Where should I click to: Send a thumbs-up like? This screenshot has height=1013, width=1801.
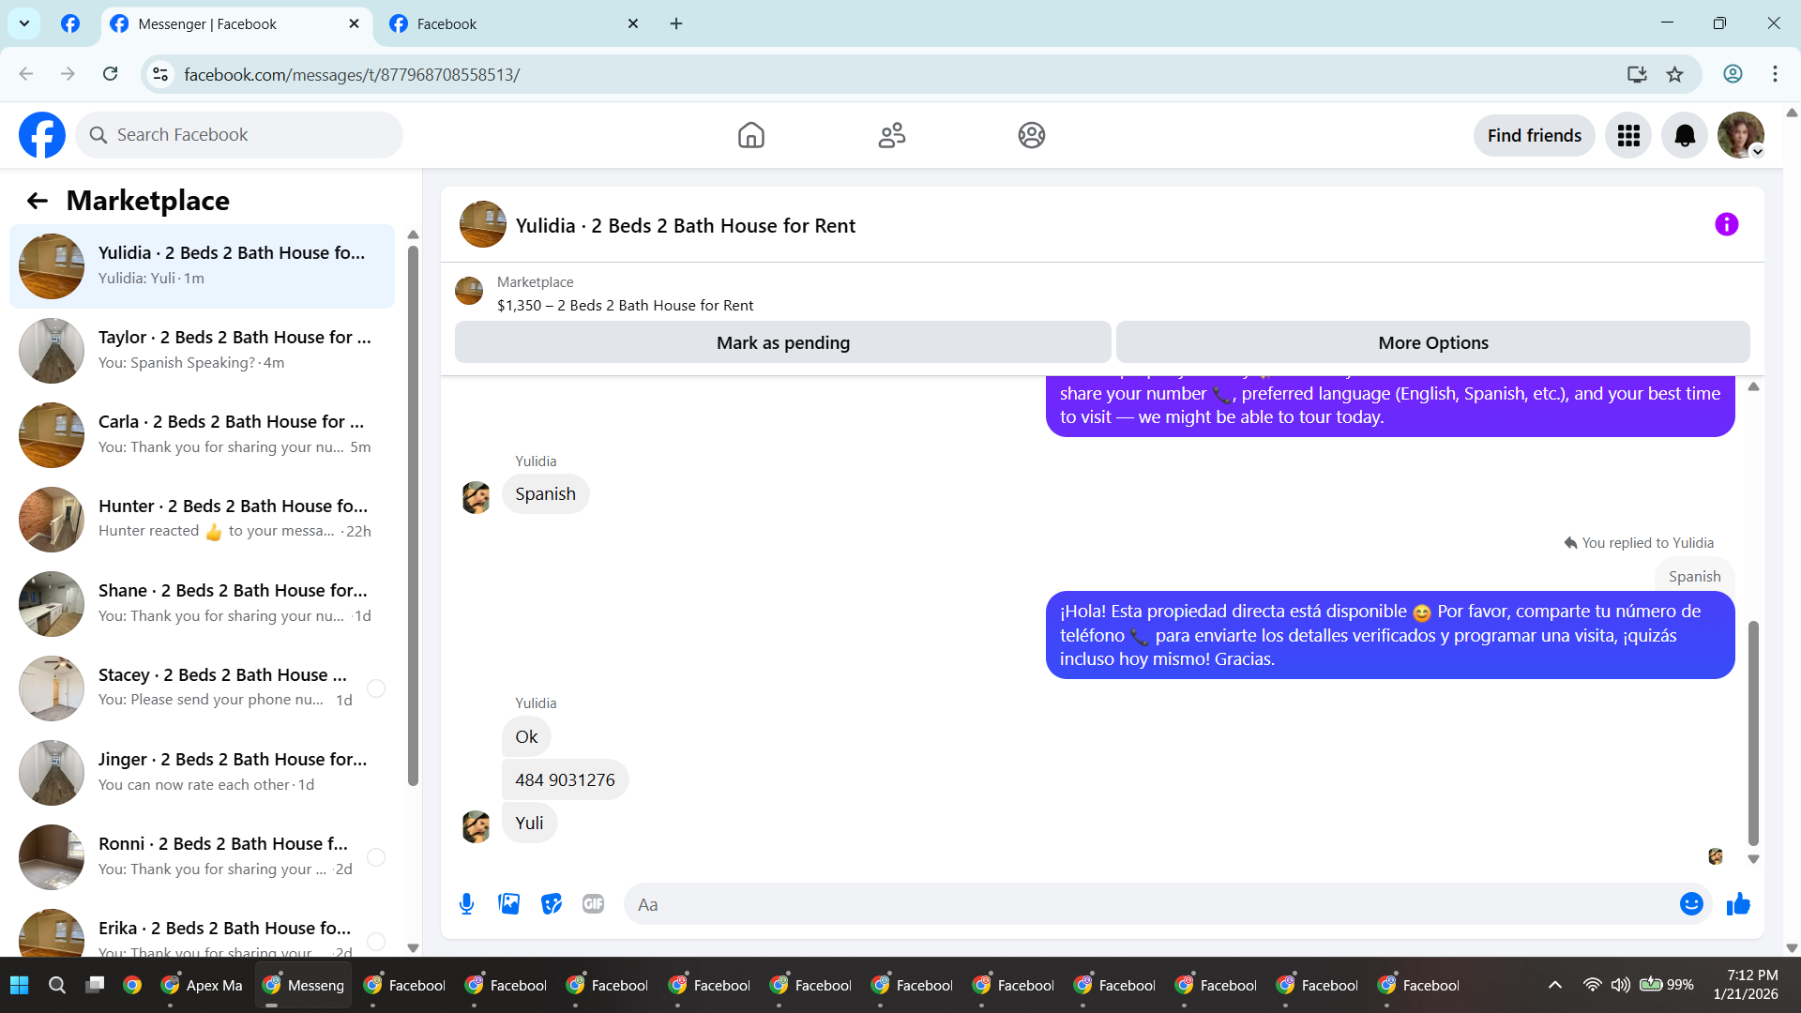tap(1738, 904)
